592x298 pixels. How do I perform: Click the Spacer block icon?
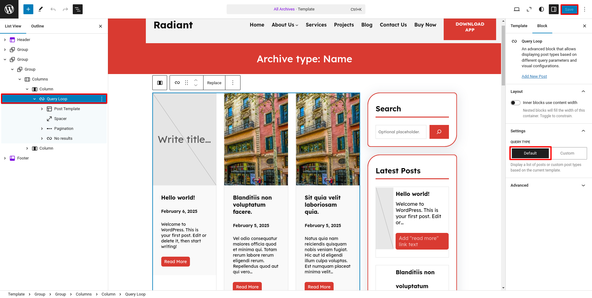pyautogui.click(x=49, y=119)
